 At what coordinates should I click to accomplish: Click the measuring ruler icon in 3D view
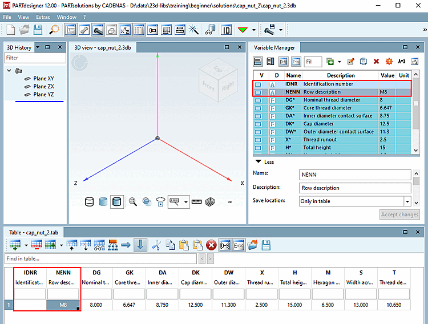197,201
